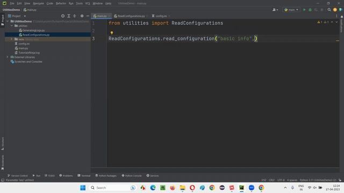The image size is (344, 193).
Task: Switch to main.py editor tab
Action: (x=101, y=16)
